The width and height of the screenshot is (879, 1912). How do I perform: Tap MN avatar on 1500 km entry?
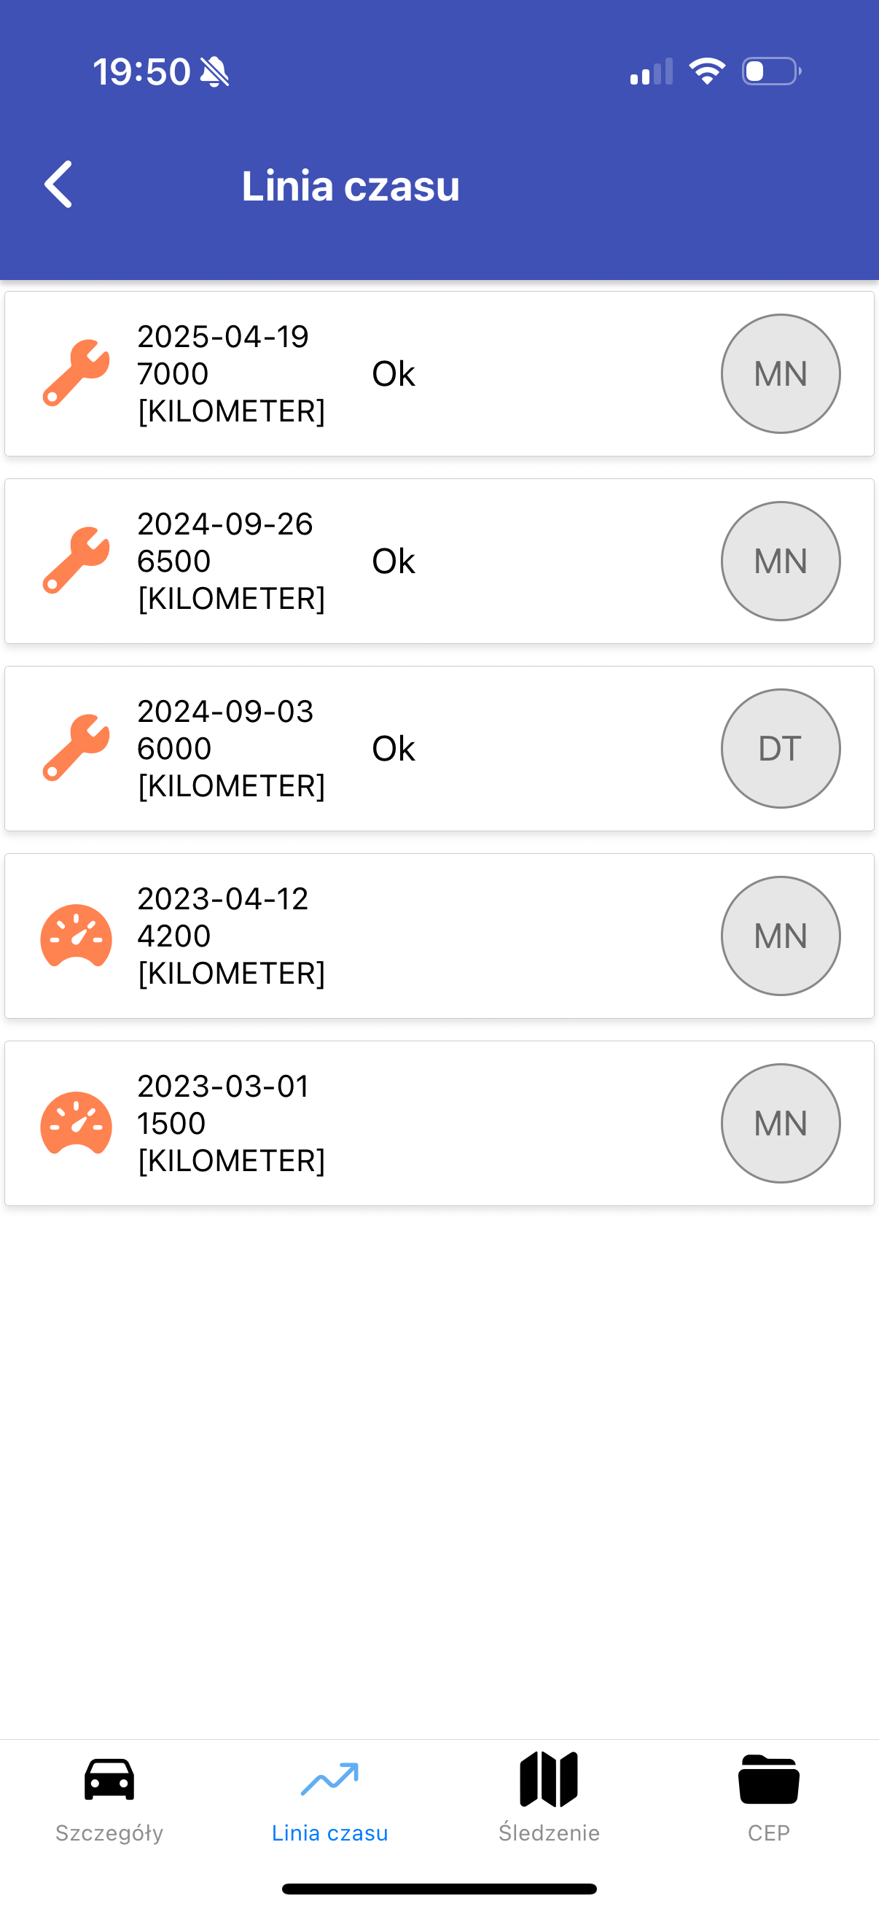click(781, 1123)
